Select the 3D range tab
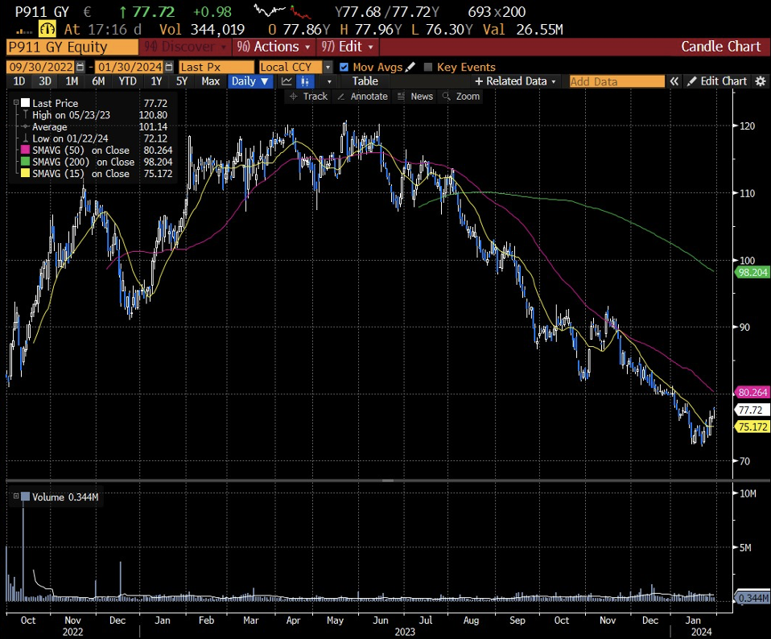 (x=45, y=81)
